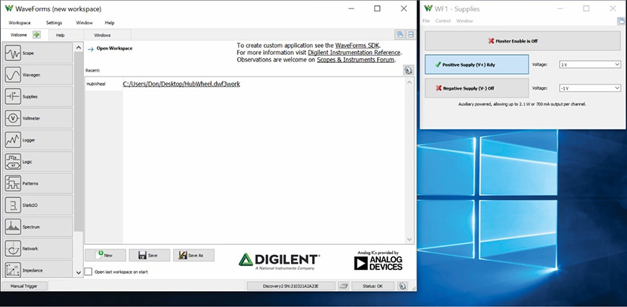This screenshot has height=307, width=627.
Task: Launch the Wavegen instrument
Action: pos(38,75)
